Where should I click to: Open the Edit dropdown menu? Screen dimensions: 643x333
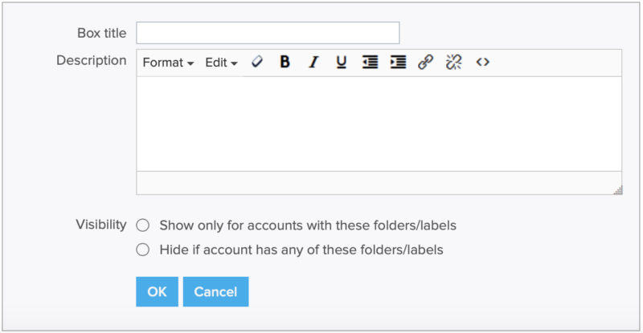[x=221, y=63]
